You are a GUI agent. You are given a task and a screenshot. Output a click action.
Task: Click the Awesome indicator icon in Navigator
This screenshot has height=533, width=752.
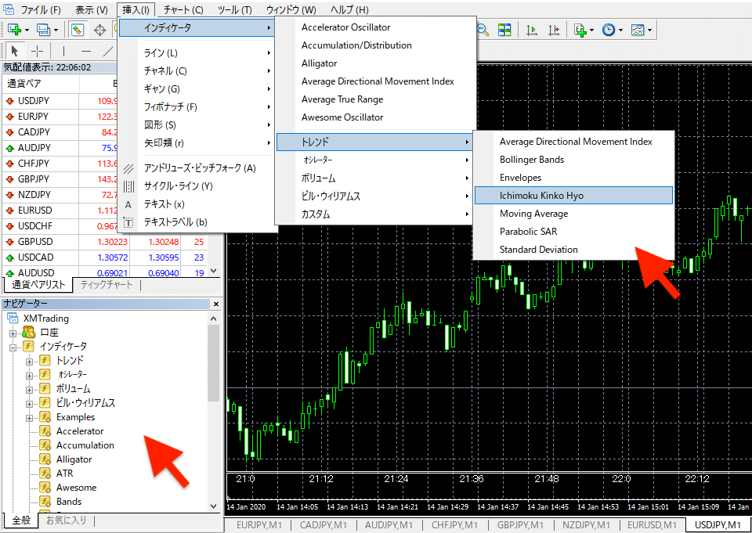pos(45,488)
